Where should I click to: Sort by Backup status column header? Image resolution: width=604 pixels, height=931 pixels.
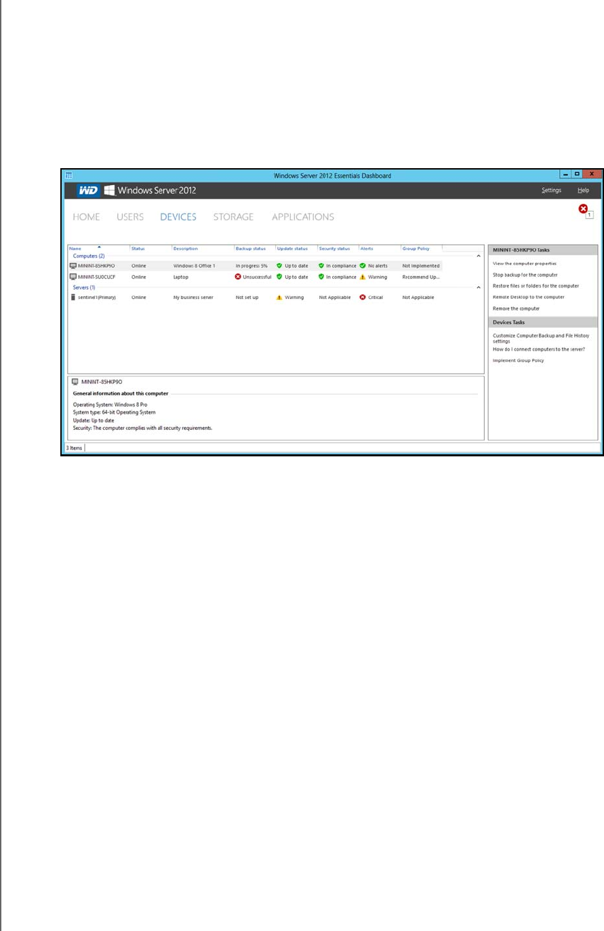[251, 249]
